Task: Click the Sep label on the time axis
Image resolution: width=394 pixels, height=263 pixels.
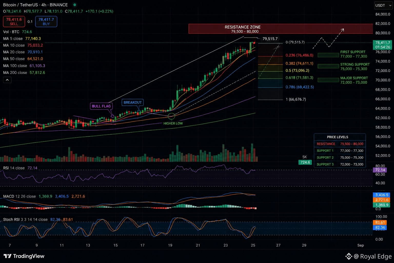Action: coord(361,245)
